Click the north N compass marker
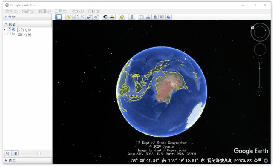 (253, 28)
